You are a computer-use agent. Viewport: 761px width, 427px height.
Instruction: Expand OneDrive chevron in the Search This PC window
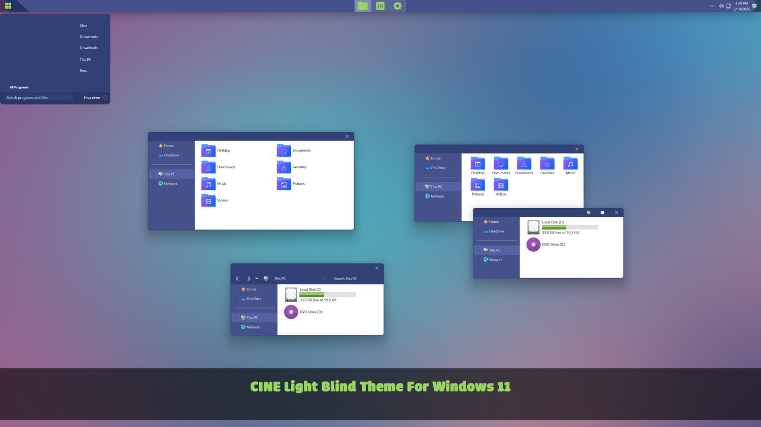[236, 299]
